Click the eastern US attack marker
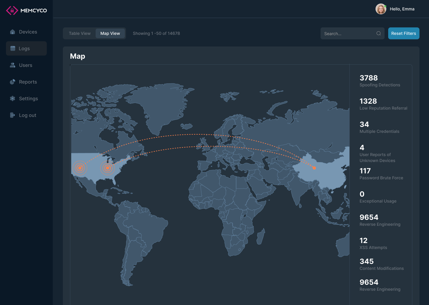The height and width of the screenshot is (305, 429). click(108, 168)
